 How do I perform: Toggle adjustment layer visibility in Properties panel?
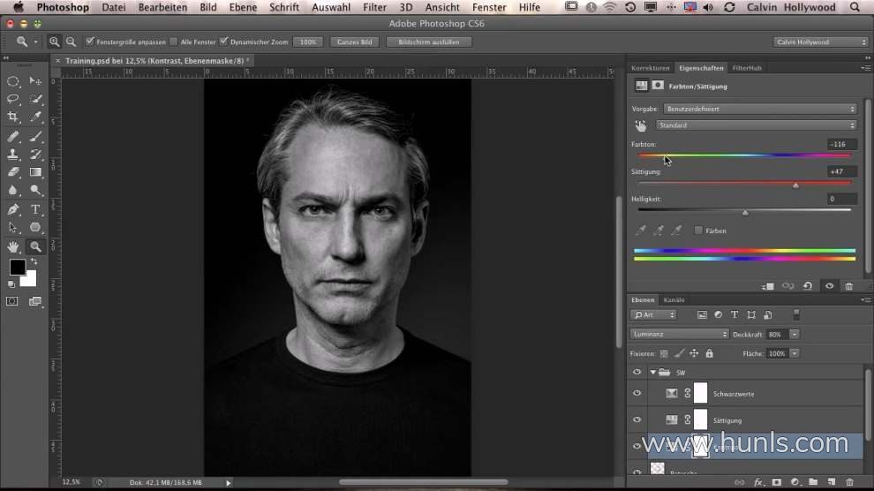[829, 286]
